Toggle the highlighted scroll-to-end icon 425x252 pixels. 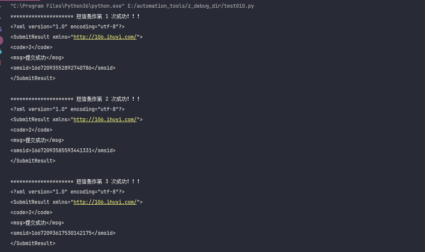[1, 40]
